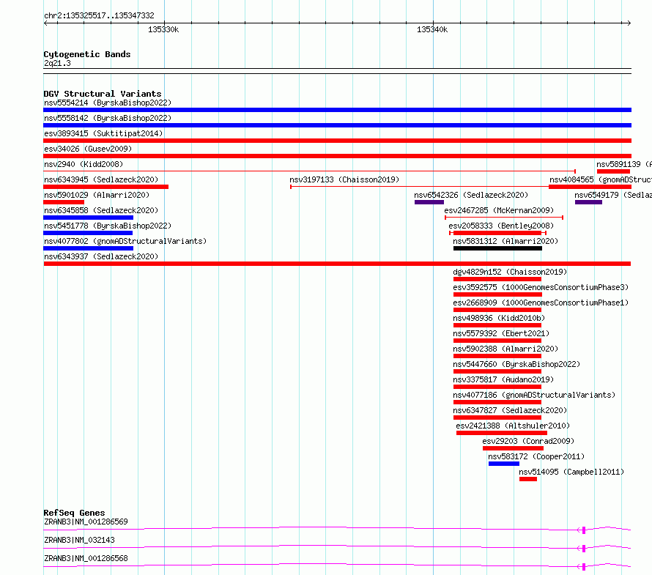Click nsv4077802 (gnomADStructuralVariants) label
This screenshot has width=652, height=575.
[x=125, y=241]
